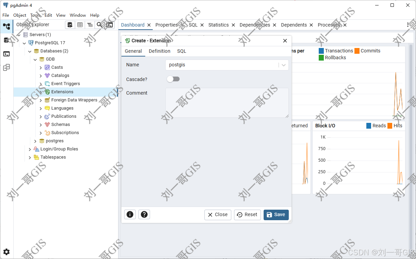Open settings gear at bottom left

(x=6, y=252)
